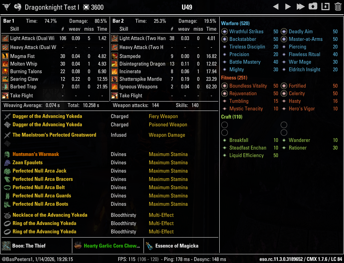
Task: Click the Wrathful Strikes champion star slot
Action: tap(225, 31)
